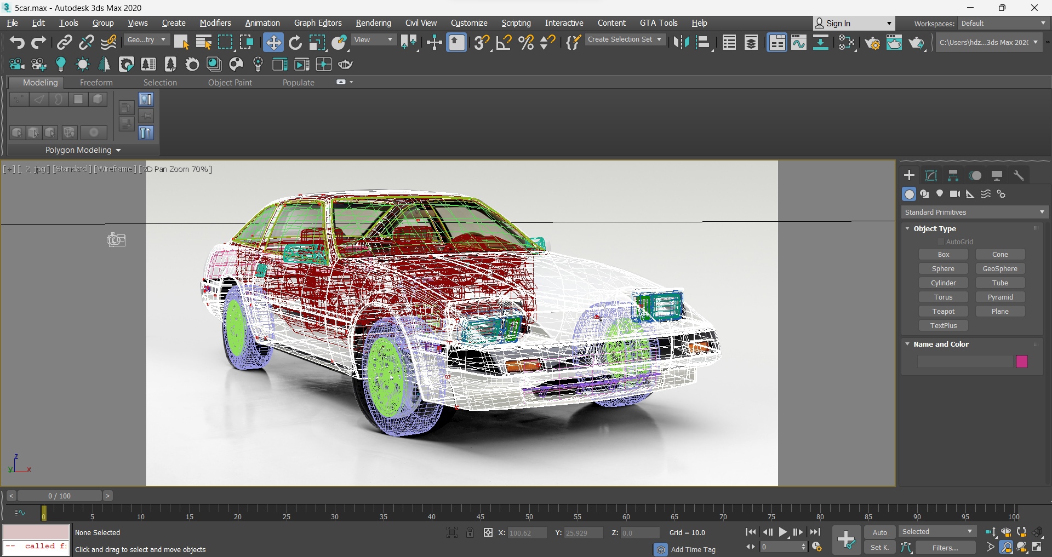1052x557 pixels.
Task: Switch to the Freeform ribbon tab
Action: (96, 83)
